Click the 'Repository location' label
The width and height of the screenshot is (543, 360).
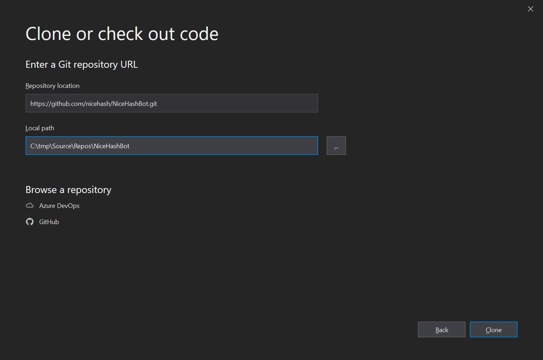tap(52, 86)
